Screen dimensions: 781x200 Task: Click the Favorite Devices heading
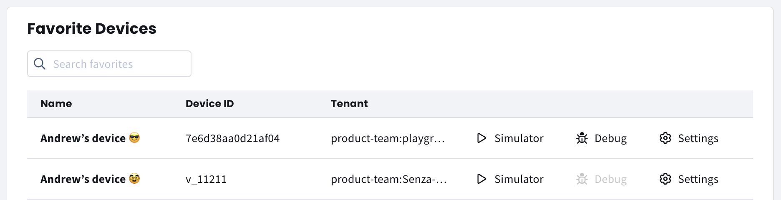click(92, 29)
